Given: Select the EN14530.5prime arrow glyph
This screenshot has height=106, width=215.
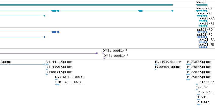Looking at the screenshot, I should point(156,64).
